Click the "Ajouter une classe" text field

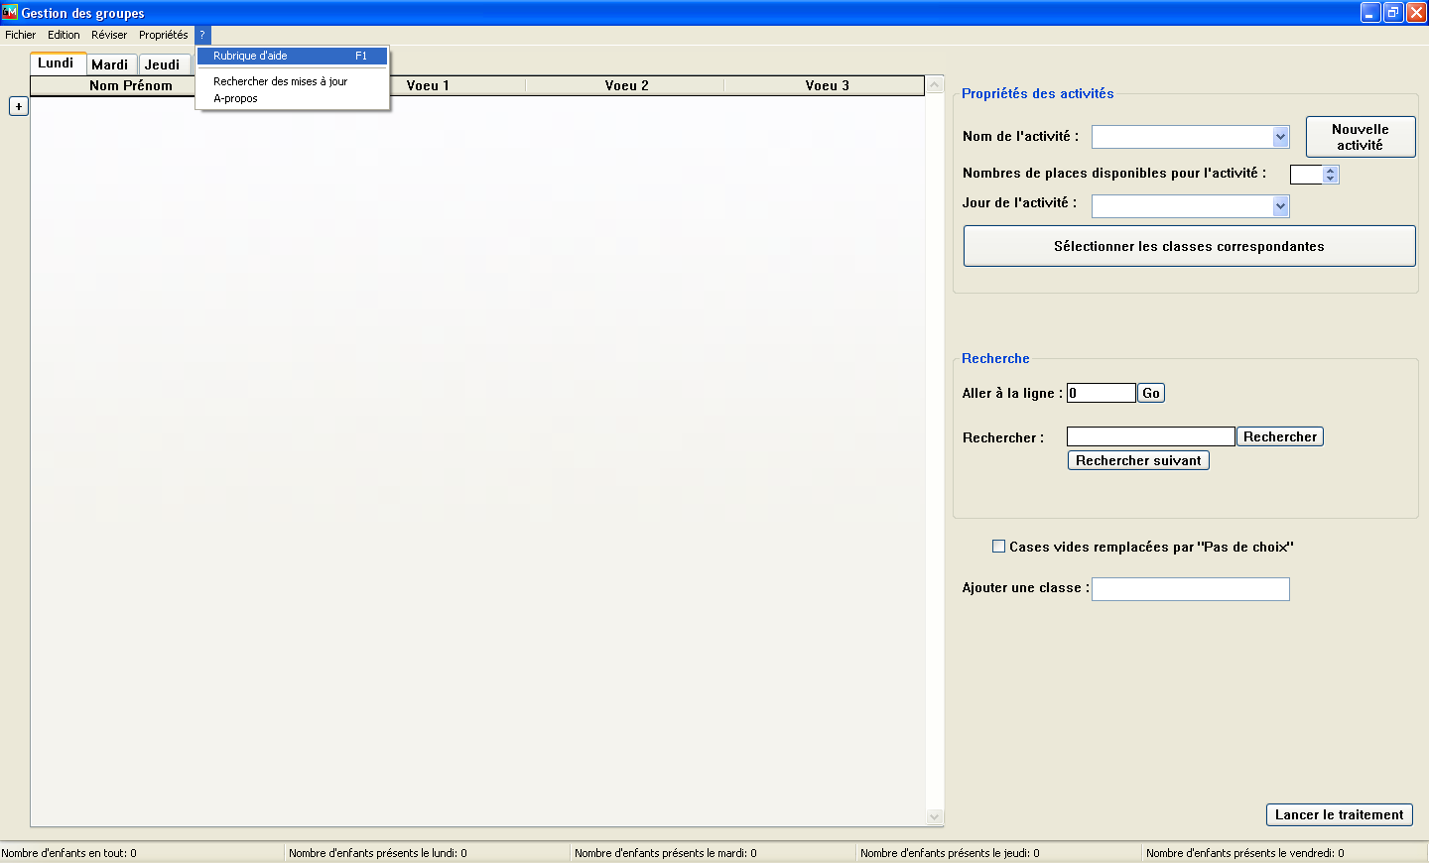(x=1190, y=589)
